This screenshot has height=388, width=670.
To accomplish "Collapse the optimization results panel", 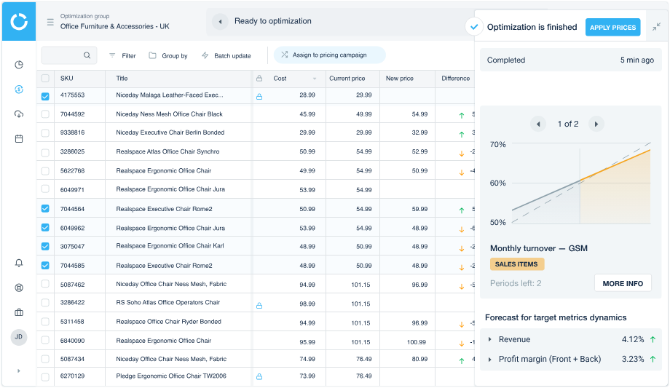I will 656,28.
